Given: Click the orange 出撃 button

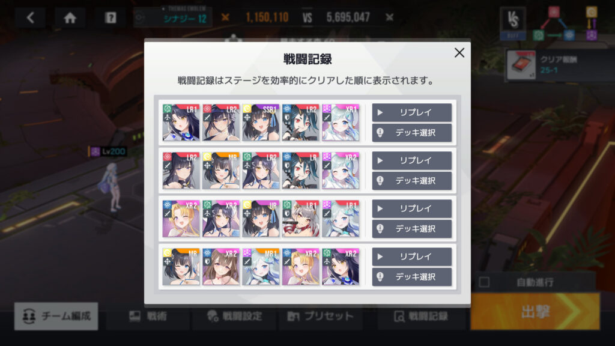Looking at the screenshot, I should click(535, 312).
